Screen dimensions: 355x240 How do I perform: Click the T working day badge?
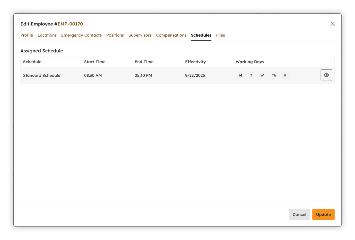click(x=251, y=75)
